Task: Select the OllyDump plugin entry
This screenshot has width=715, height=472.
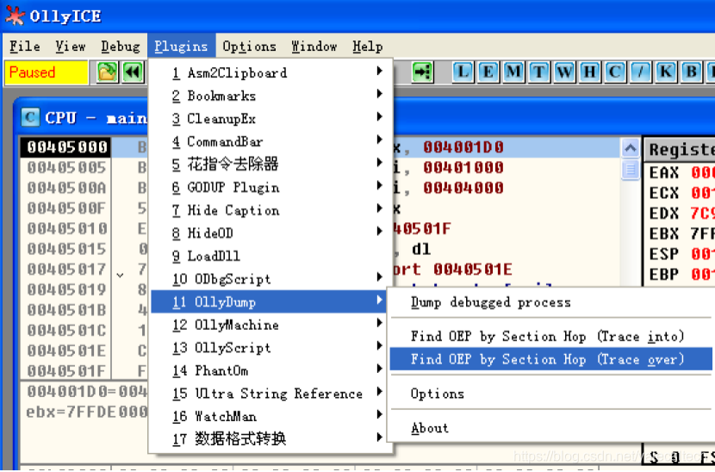Action: (x=270, y=301)
